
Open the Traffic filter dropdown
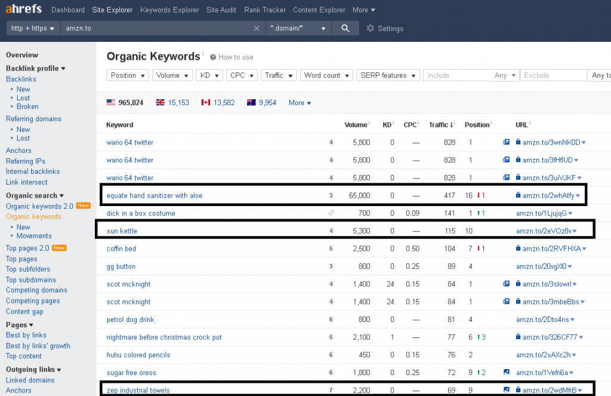pos(279,75)
